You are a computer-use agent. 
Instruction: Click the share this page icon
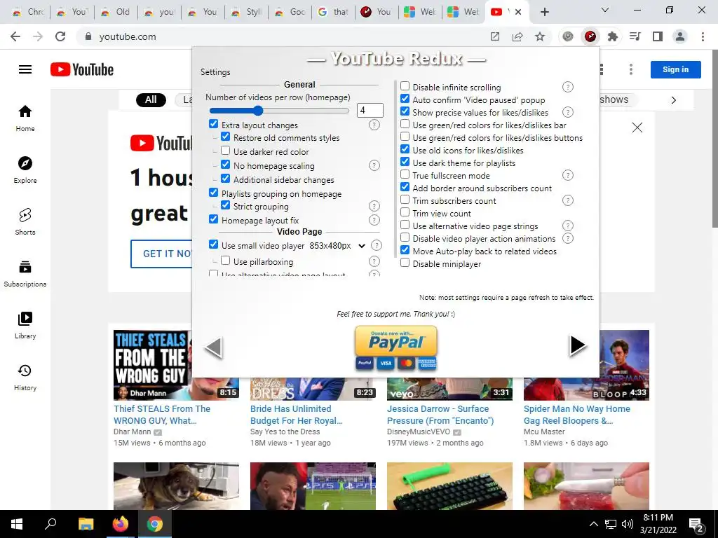tap(517, 36)
